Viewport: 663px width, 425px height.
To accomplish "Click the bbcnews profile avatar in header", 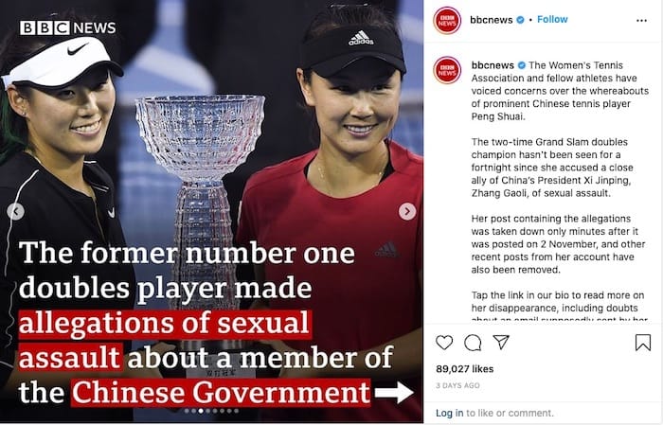I will click(447, 20).
